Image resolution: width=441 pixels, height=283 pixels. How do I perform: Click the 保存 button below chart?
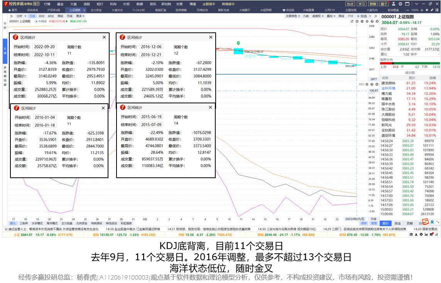click(364, 223)
